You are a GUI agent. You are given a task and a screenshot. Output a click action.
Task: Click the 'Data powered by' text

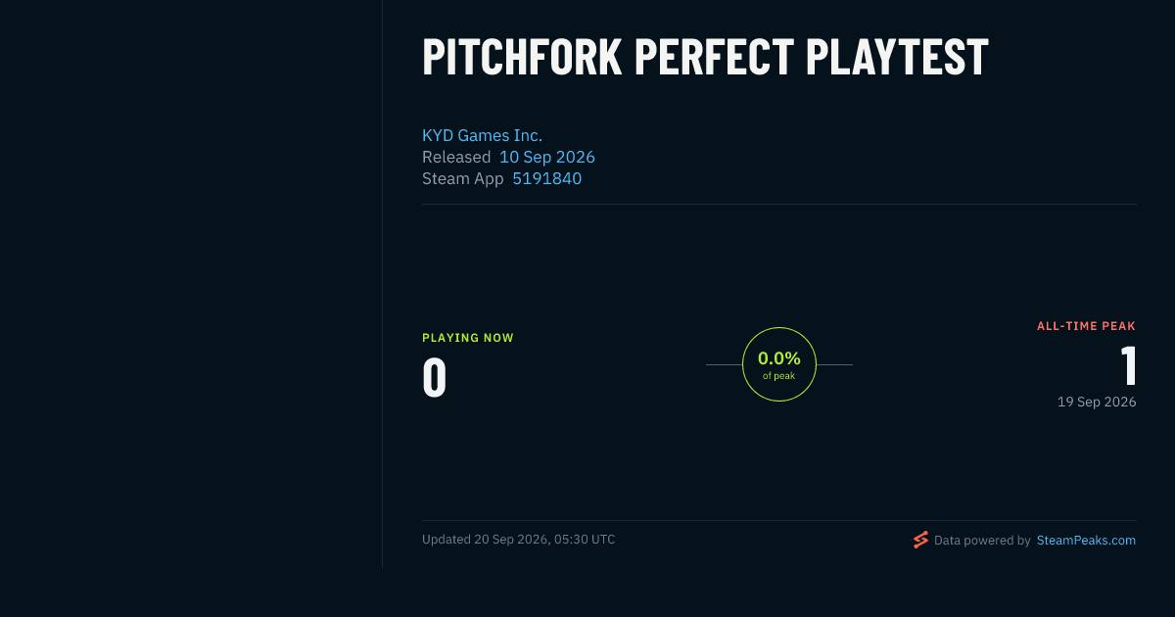click(x=982, y=540)
